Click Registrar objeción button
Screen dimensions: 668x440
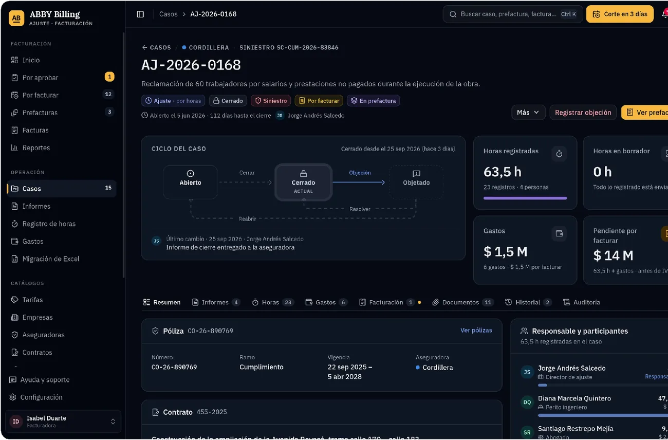[x=583, y=113]
